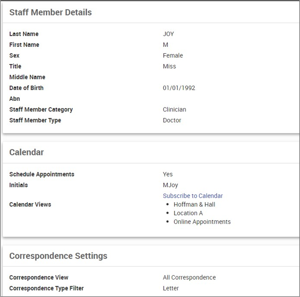Click the Calendar section heading
This screenshot has height=297, width=300.
pos(26,152)
